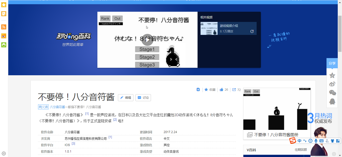This screenshot has height=157, width=342.
Task: Open the skin shirt icon on the IME bar
Action: tap(332, 141)
